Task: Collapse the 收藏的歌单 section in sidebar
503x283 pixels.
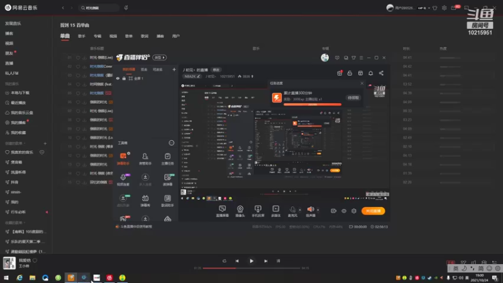Action: click(14, 223)
